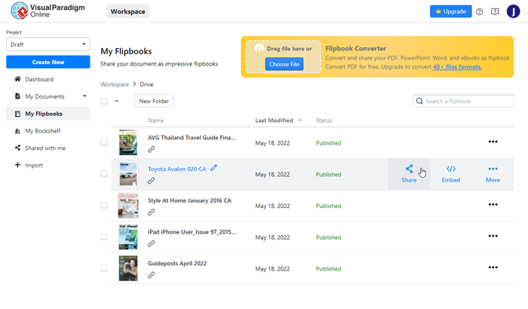Image resolution: width=528 pixels, height=309 pixels.
Task: Click link icon under Style At Home flipbook
Action: point(152,212)
